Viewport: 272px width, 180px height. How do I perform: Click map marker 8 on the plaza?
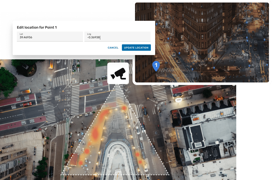(x=247, y=41)
